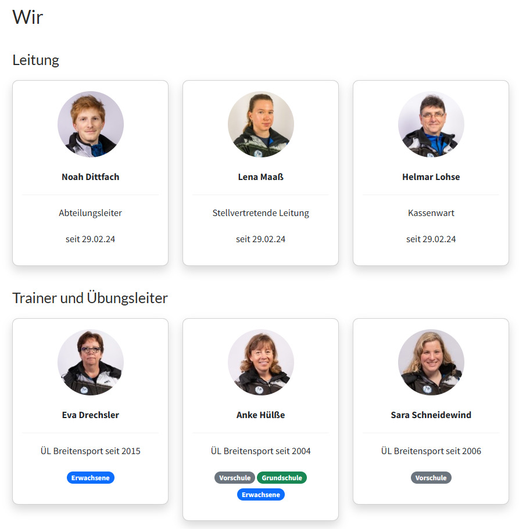The width and height of the screenshot is (519, 529).
Task: Click the Leitung section heading
Action: [x=36, y=60]
